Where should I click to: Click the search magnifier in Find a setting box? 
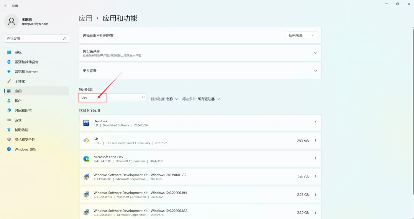tap(64, 39)
